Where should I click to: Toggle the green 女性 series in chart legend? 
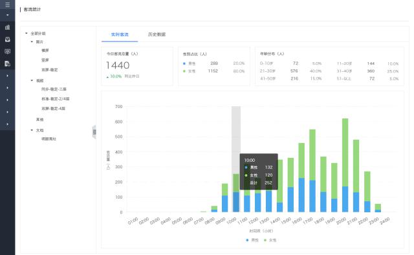coord(270,240)
